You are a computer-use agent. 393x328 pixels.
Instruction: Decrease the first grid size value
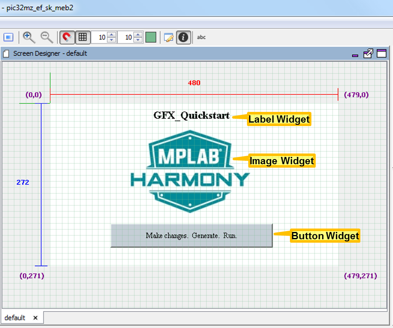(x=112, y=40)
